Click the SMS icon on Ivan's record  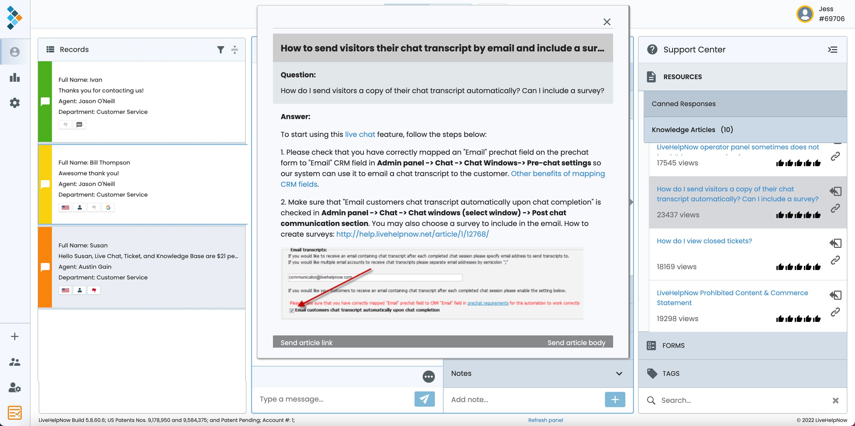coord(79,125)
